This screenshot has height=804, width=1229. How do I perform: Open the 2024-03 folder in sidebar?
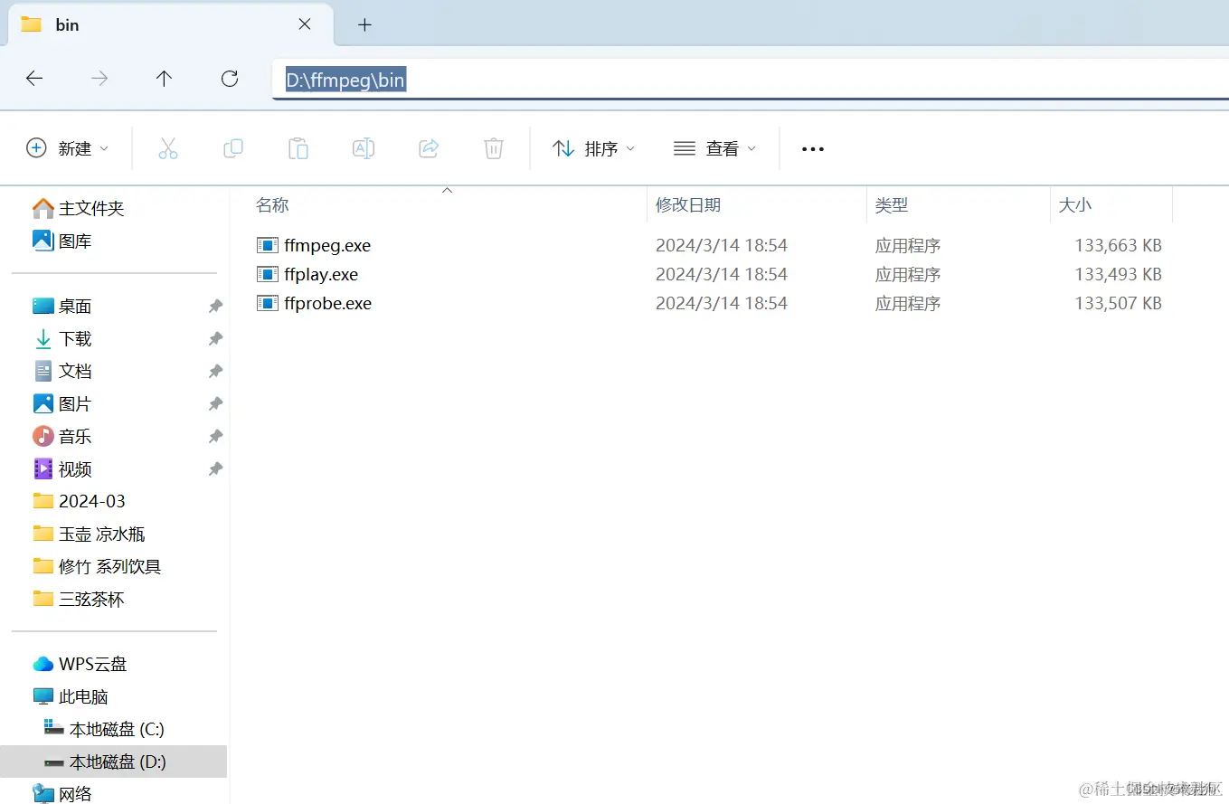click(x=80, y=501)
